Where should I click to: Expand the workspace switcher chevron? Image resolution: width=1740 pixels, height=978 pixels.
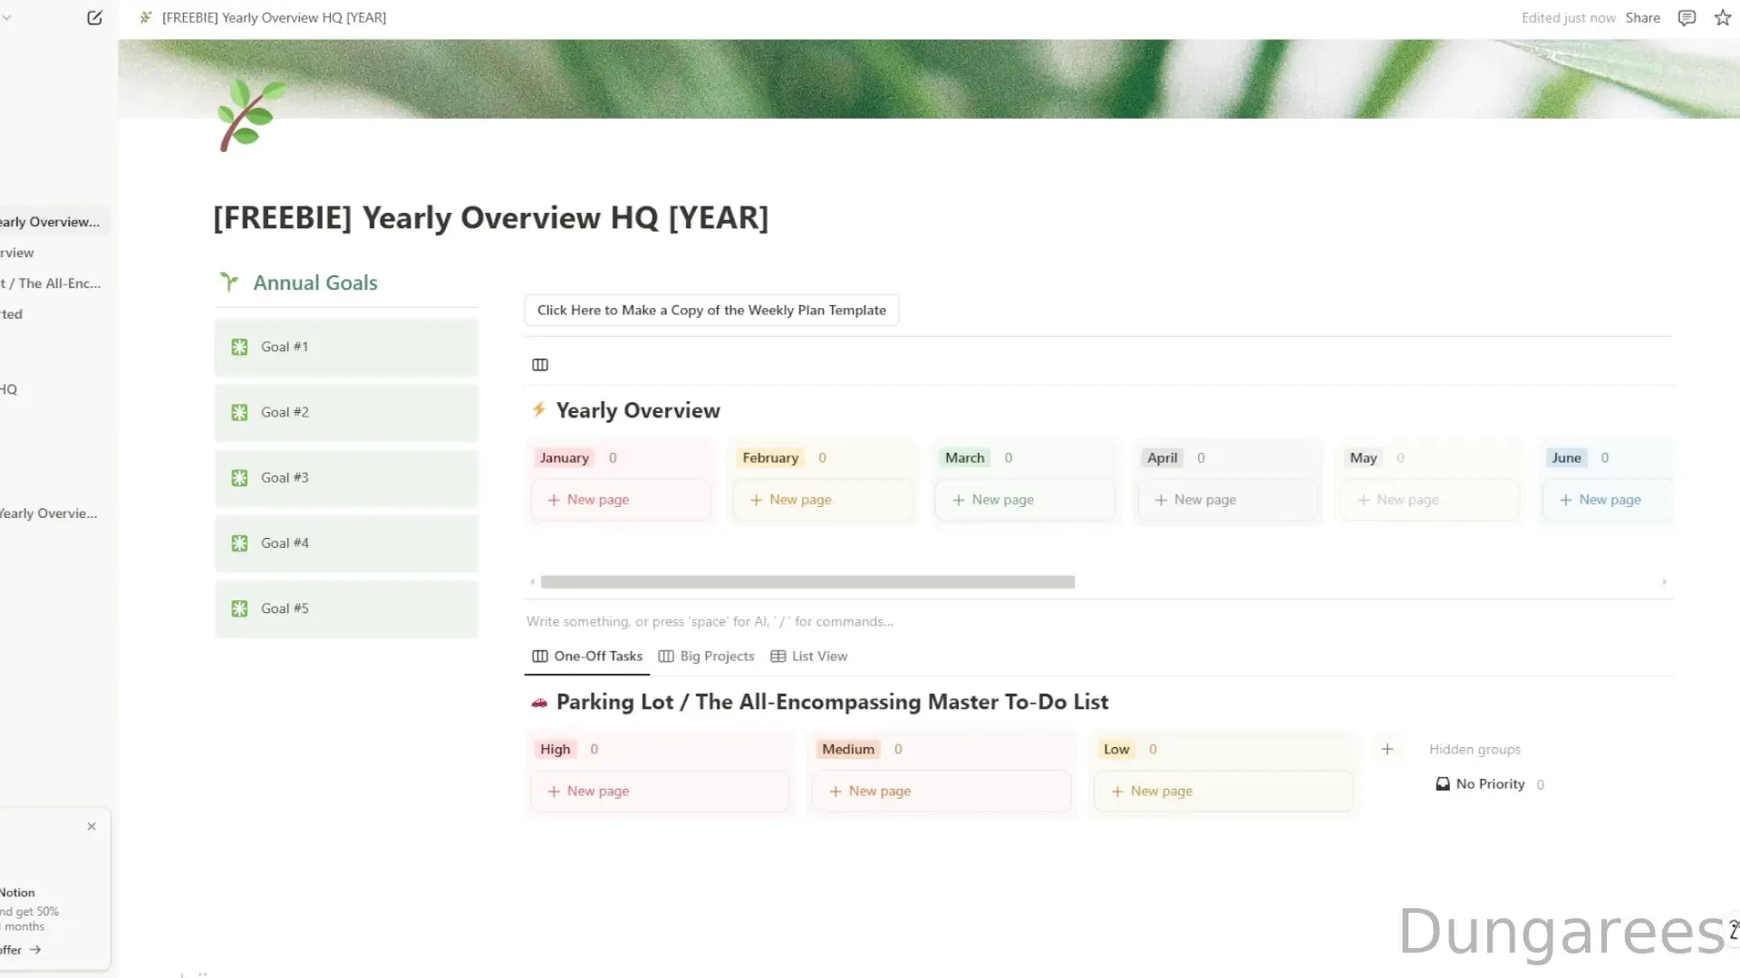pyautogui.click(x=7, y=17)
